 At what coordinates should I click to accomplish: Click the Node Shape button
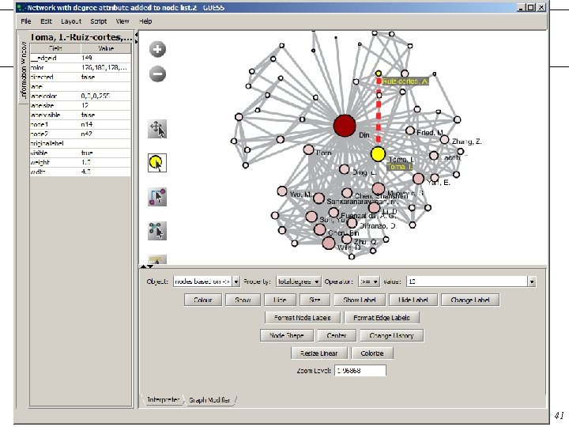[287, 335]
